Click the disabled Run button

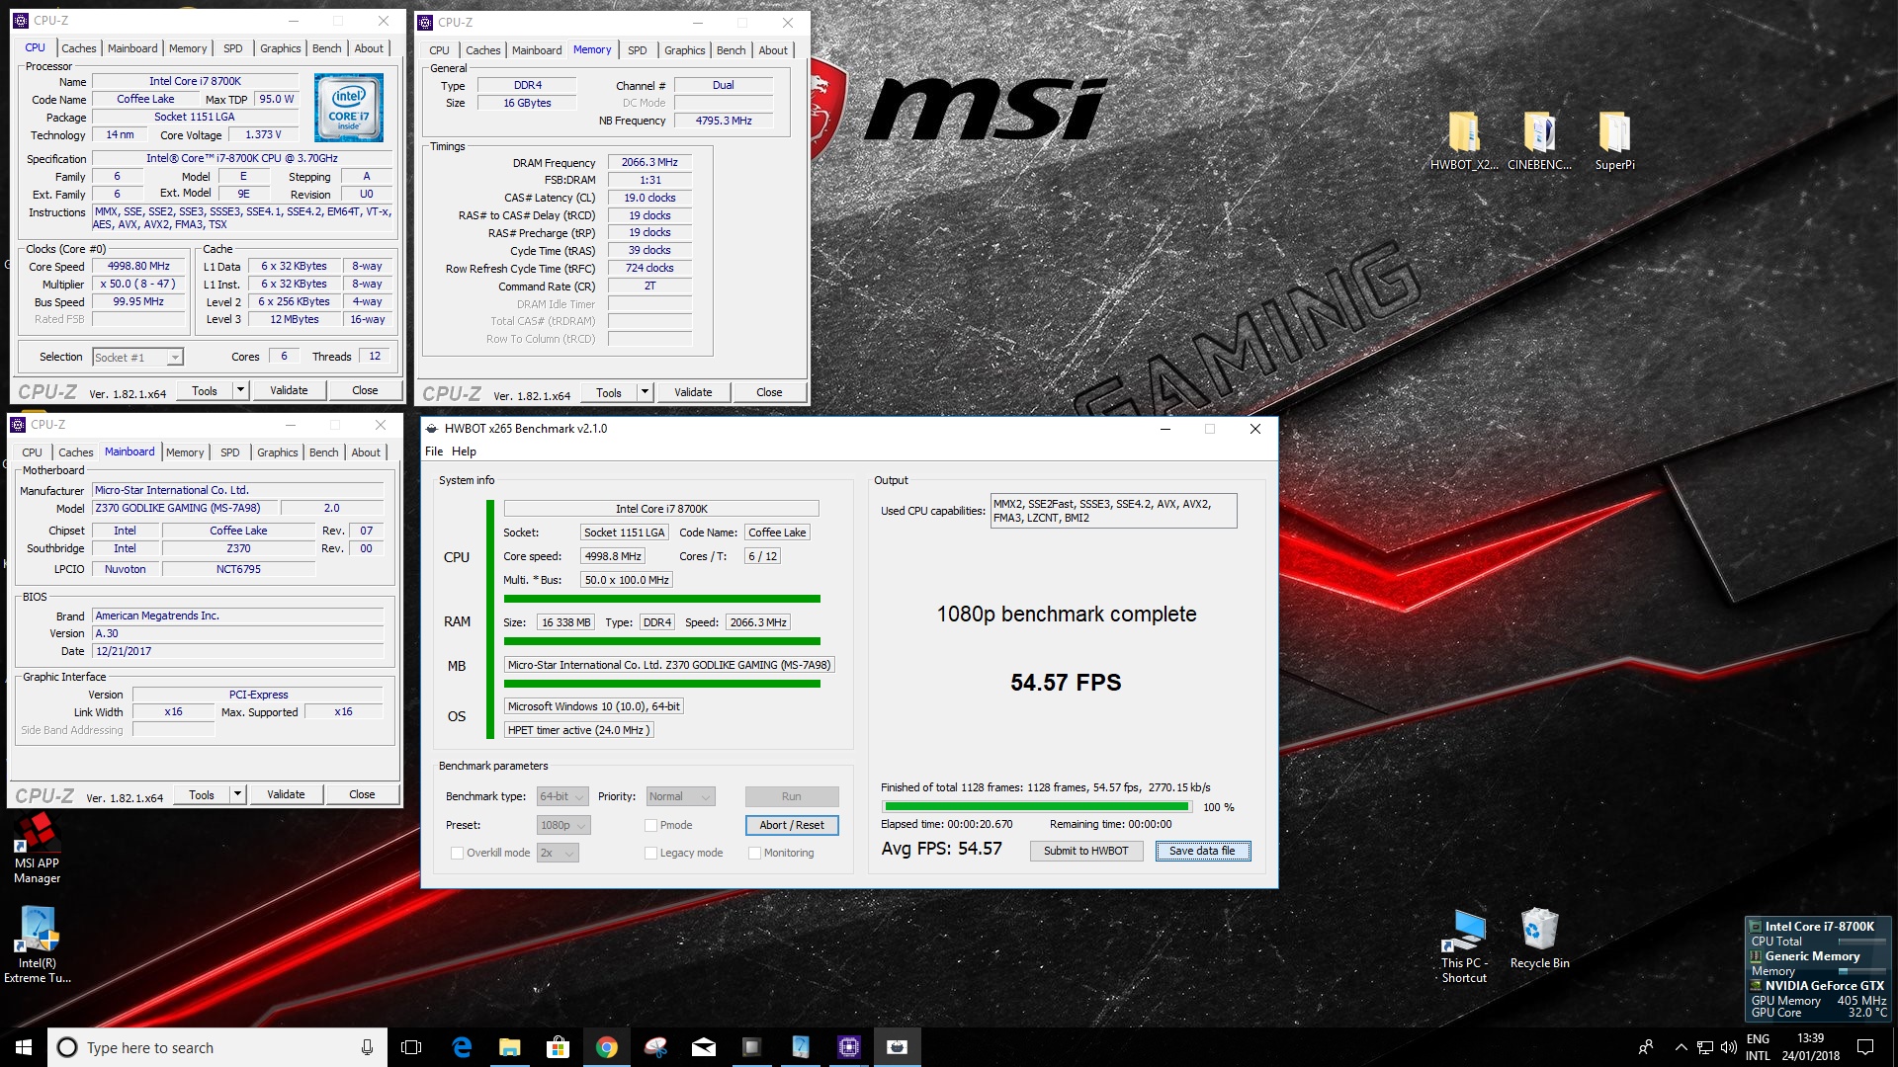pos(792,796)
